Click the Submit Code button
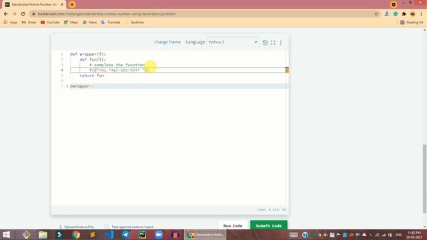The width and height of the screenshot is (427, 240). click(x=268, y=225)
